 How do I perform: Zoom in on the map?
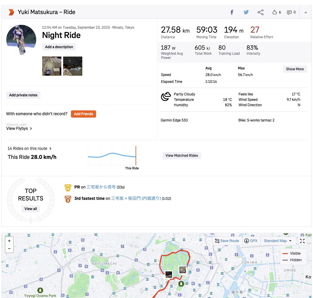9,241
